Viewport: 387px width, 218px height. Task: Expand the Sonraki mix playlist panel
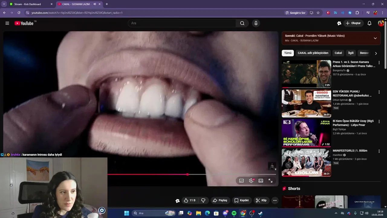(375, 38)
